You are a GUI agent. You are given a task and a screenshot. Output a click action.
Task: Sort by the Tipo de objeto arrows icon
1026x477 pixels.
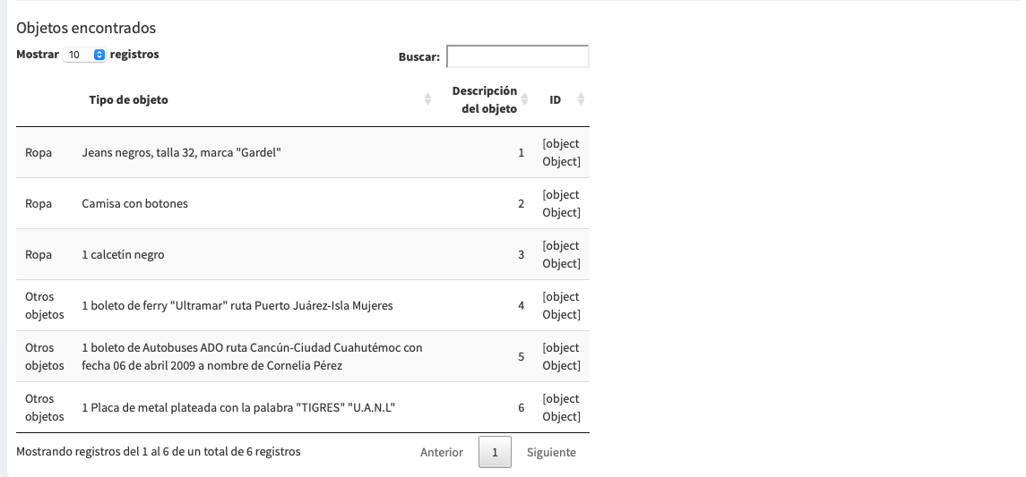tap(427, 100)
